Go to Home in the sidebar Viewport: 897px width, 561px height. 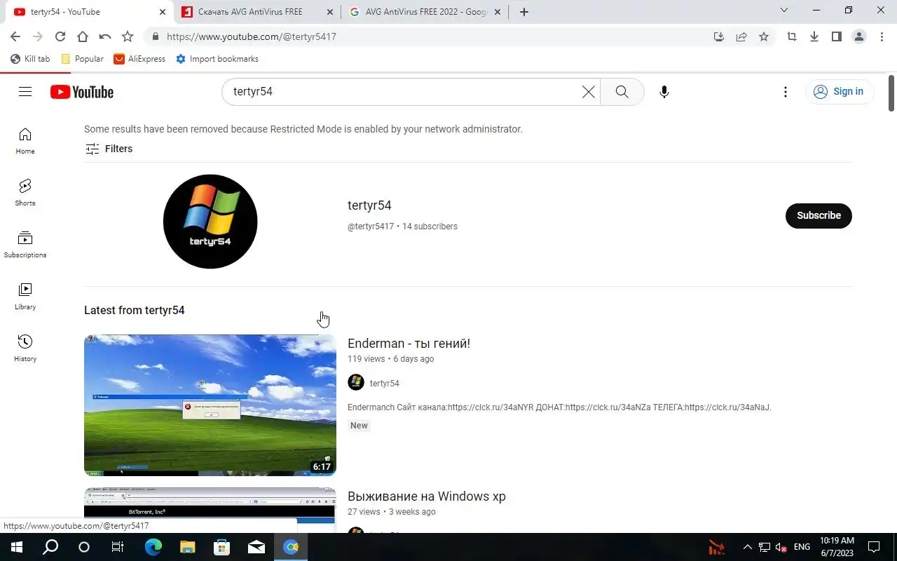point(25,141)
